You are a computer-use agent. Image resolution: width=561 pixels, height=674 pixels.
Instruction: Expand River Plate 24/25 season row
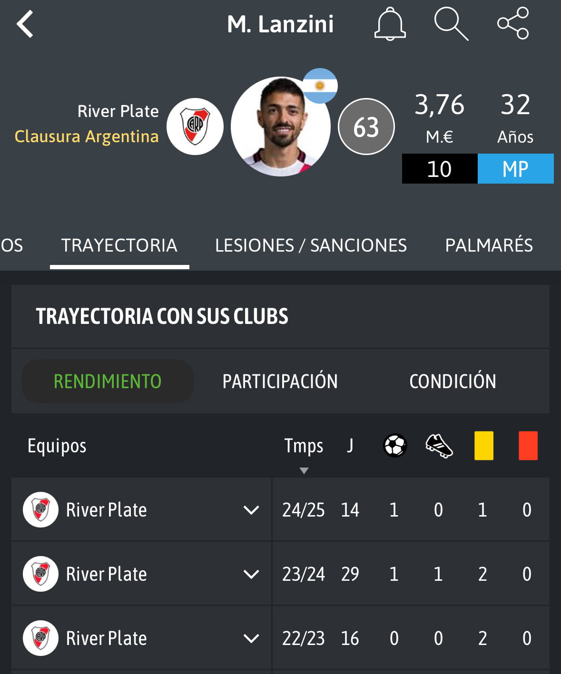251,510
